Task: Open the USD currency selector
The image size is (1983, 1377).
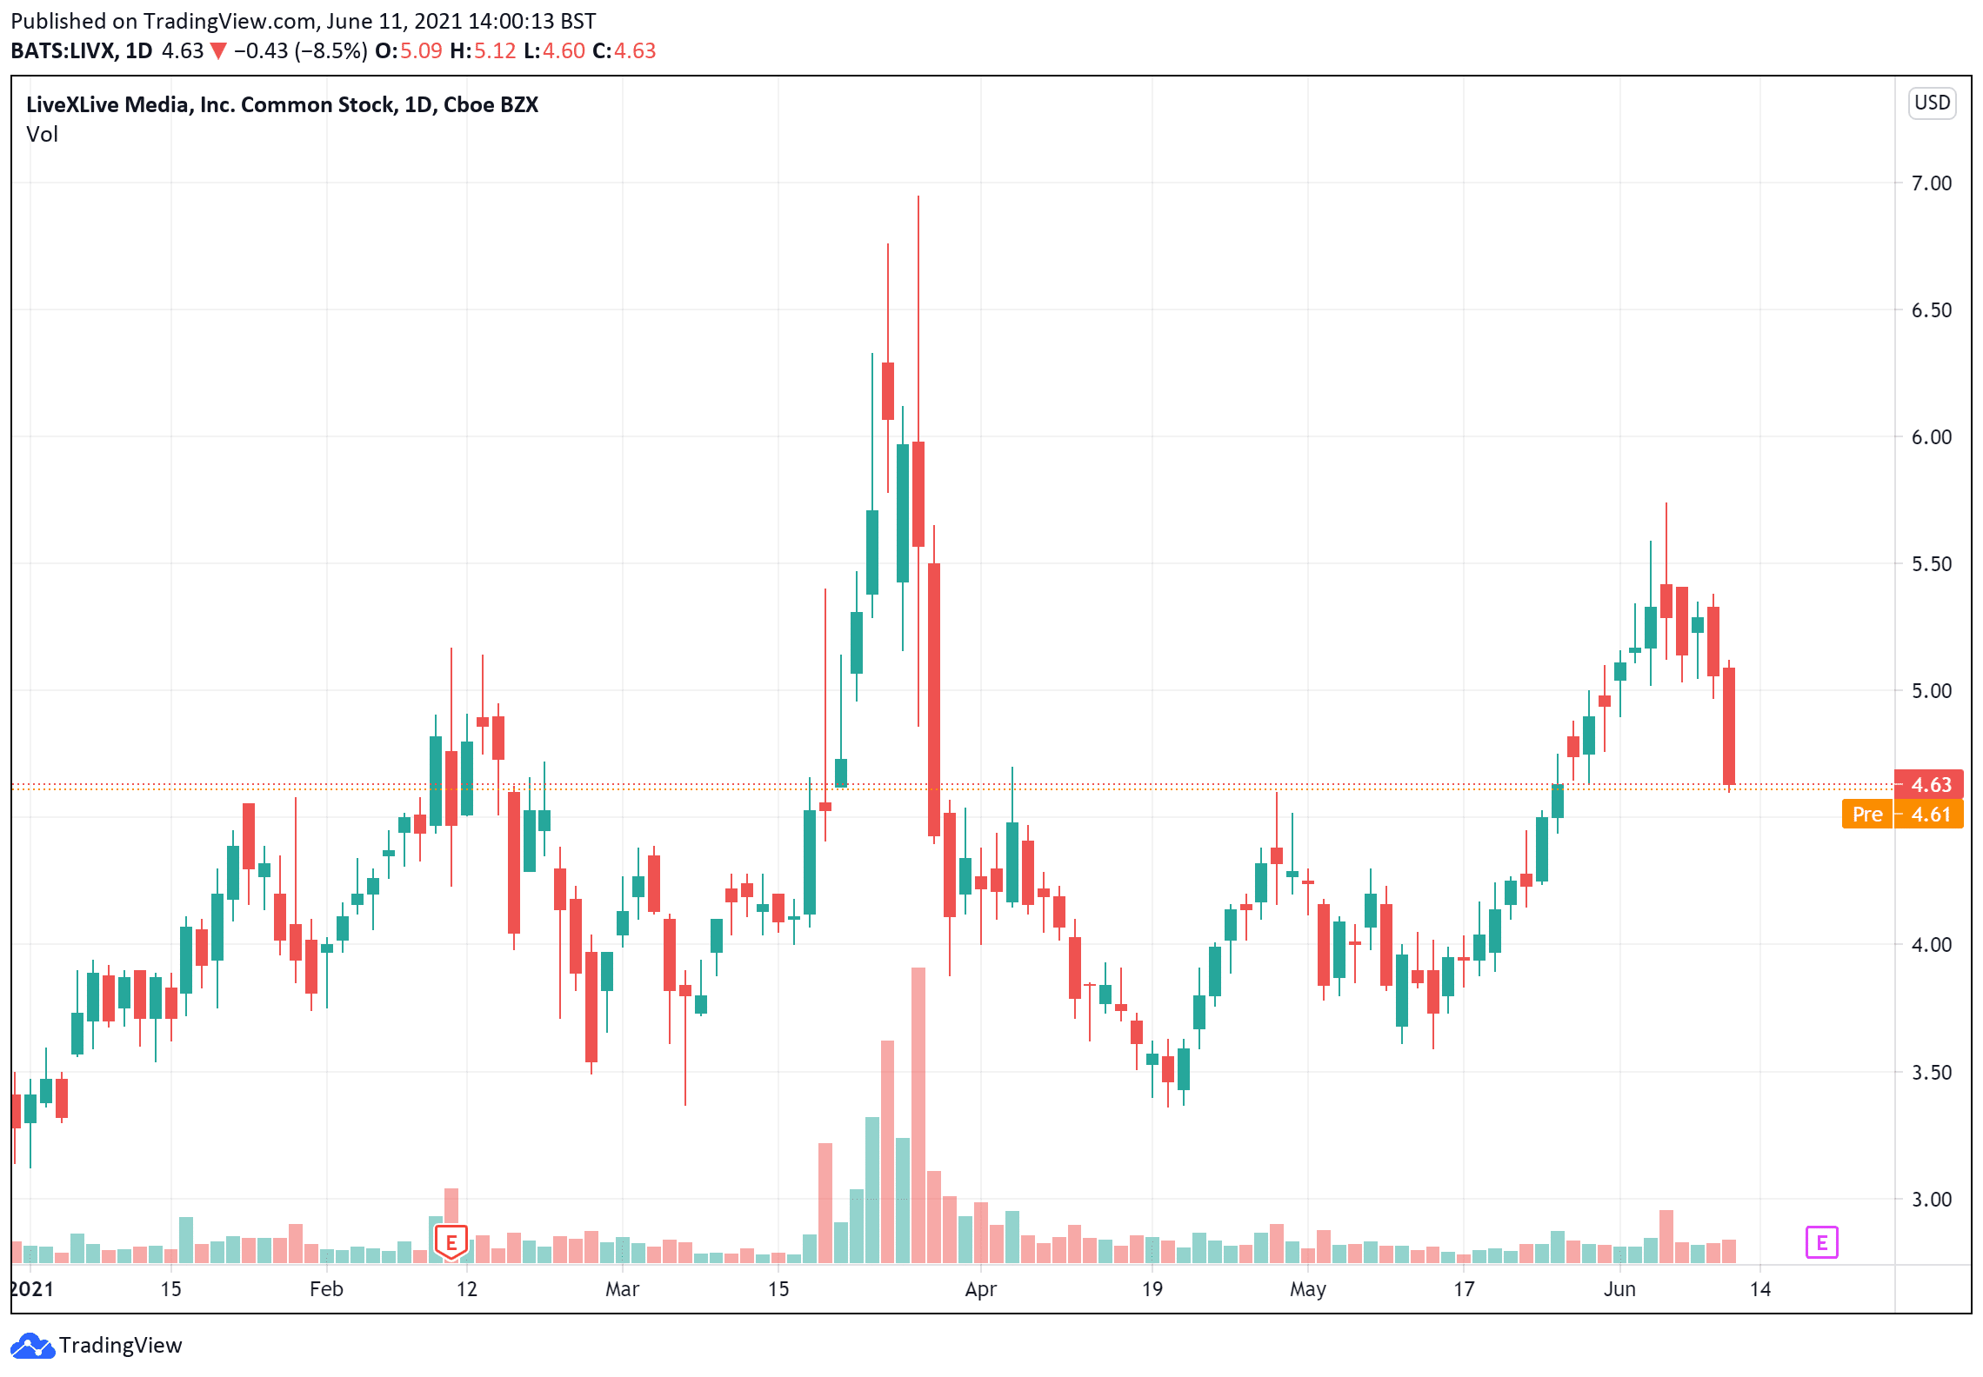Action: pyautogui.click(x=1932, y=103)
